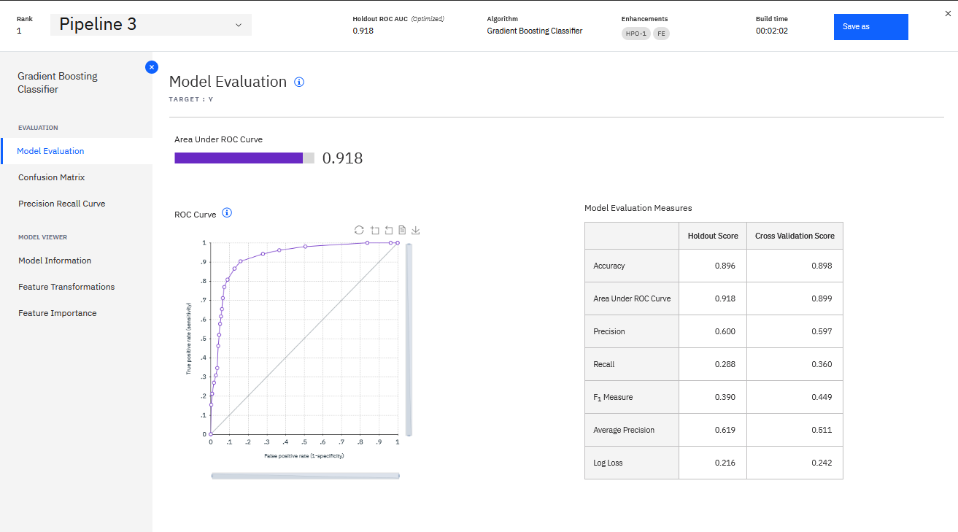Screen dimensions: 958x532
Task: Click the zoom reset icon above ROC chart
Action: (x=388, y=230)
